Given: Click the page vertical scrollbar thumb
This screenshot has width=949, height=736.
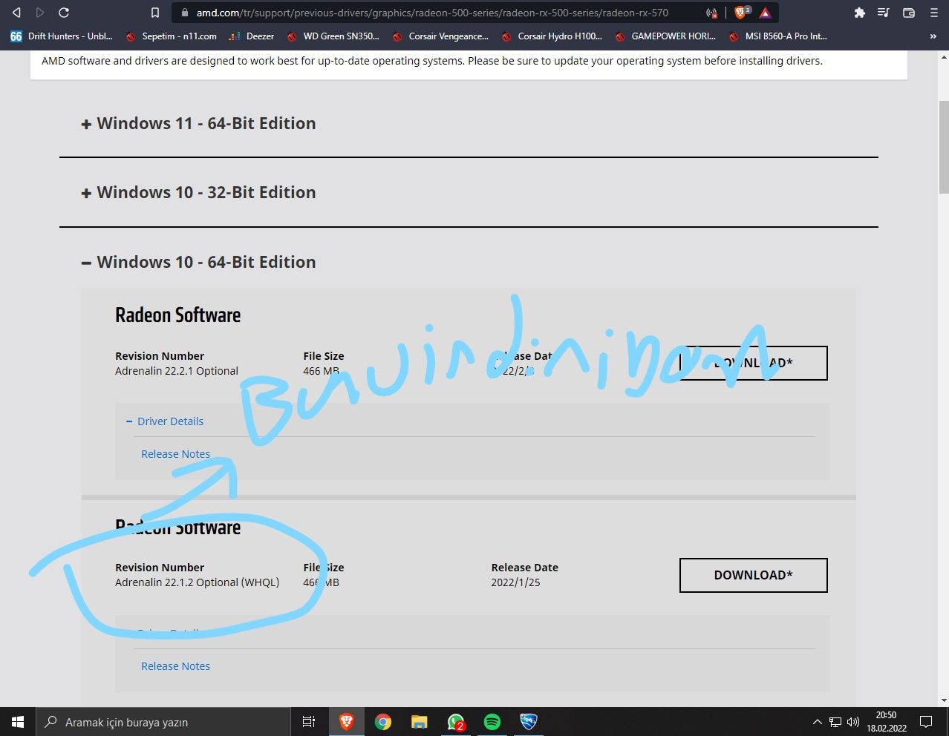Looking at the screenshot, I should 943,145.
